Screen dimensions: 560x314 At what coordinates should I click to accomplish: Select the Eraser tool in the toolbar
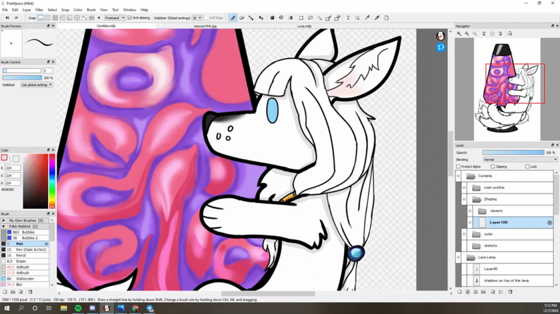pyautogui.click(x=242, y=18)
